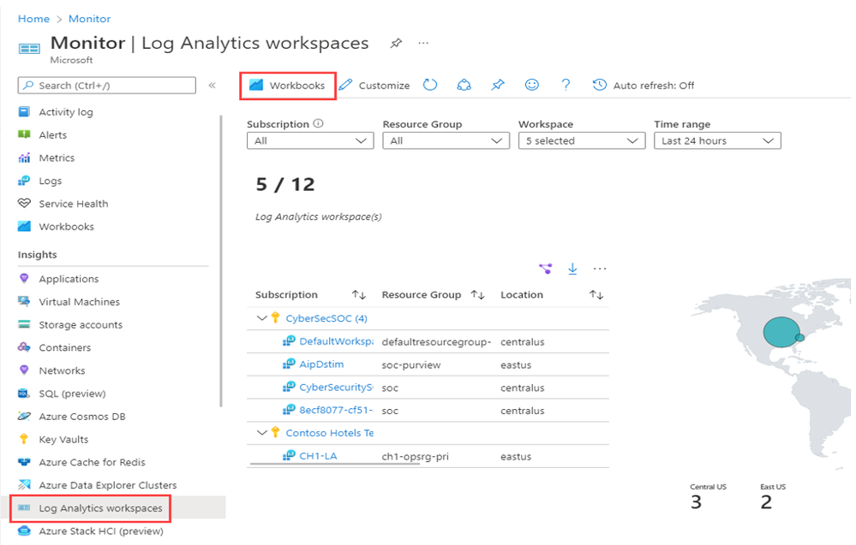Collapse the sidebar with double chevron

(213, 86)
